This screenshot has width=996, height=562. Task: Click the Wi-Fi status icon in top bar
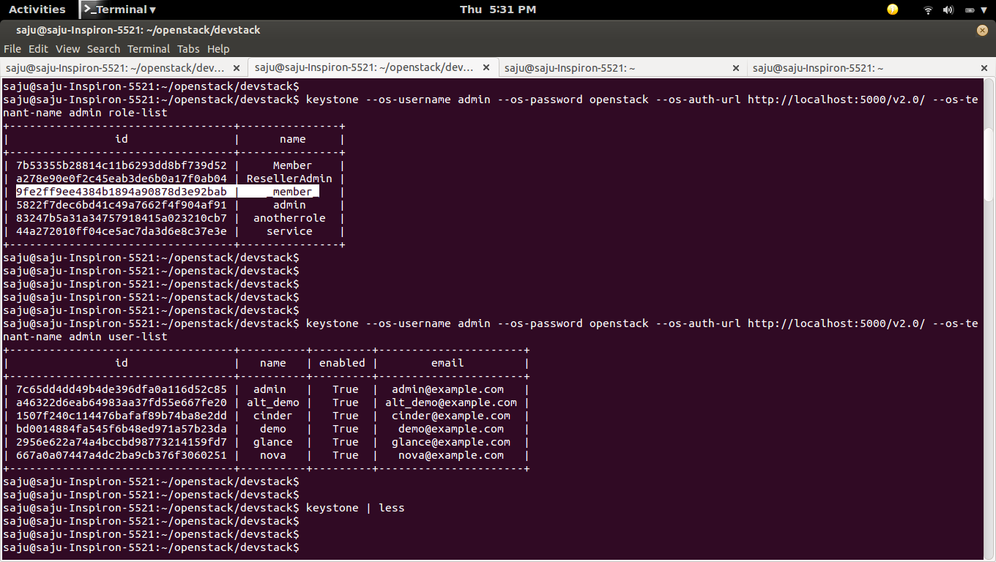[928, 10]
